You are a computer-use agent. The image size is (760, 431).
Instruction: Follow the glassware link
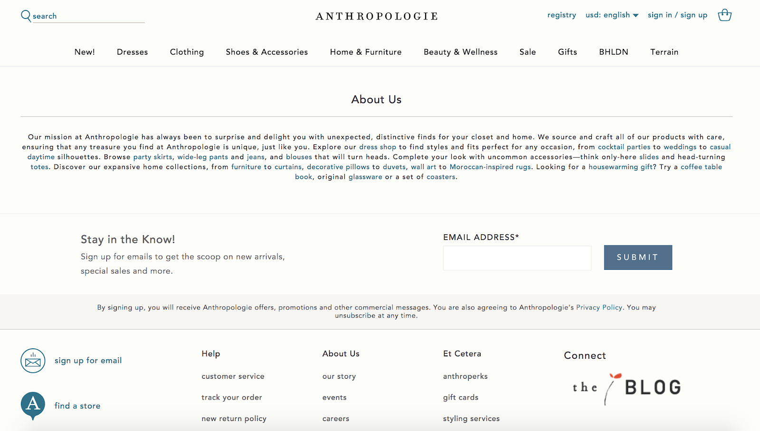[365, 177]
